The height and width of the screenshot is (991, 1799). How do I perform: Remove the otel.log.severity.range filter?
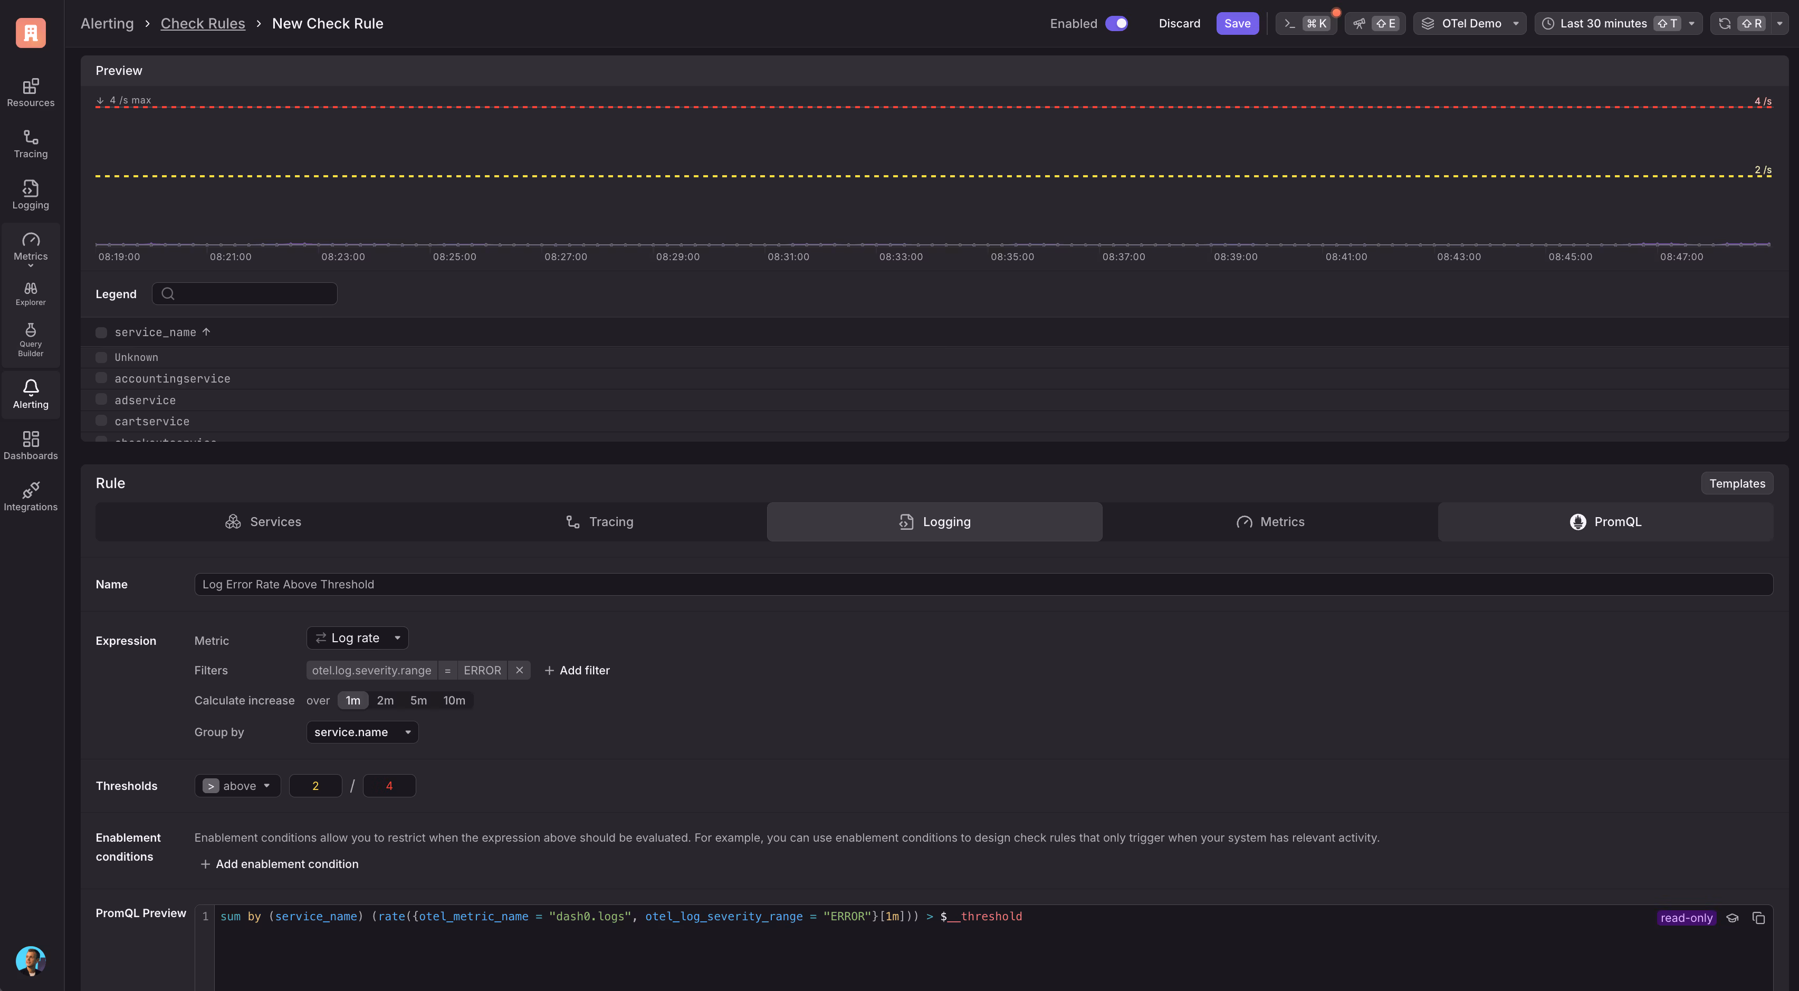(x=519, y=671)
